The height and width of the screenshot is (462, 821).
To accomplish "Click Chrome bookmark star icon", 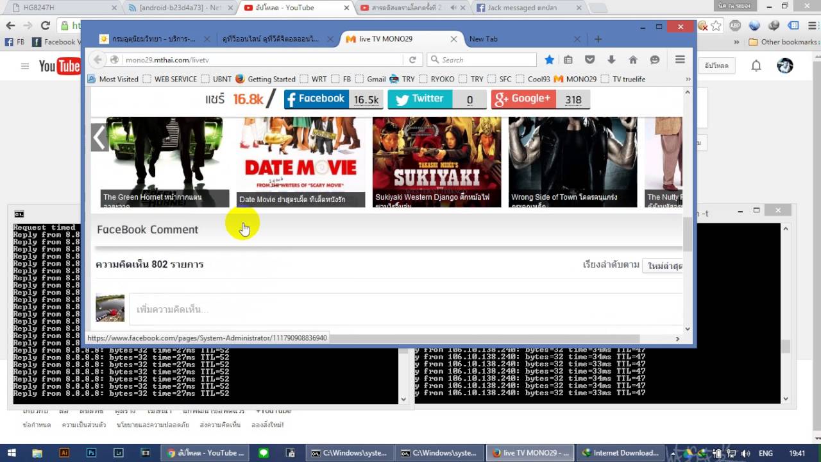I will pos(716,26).
